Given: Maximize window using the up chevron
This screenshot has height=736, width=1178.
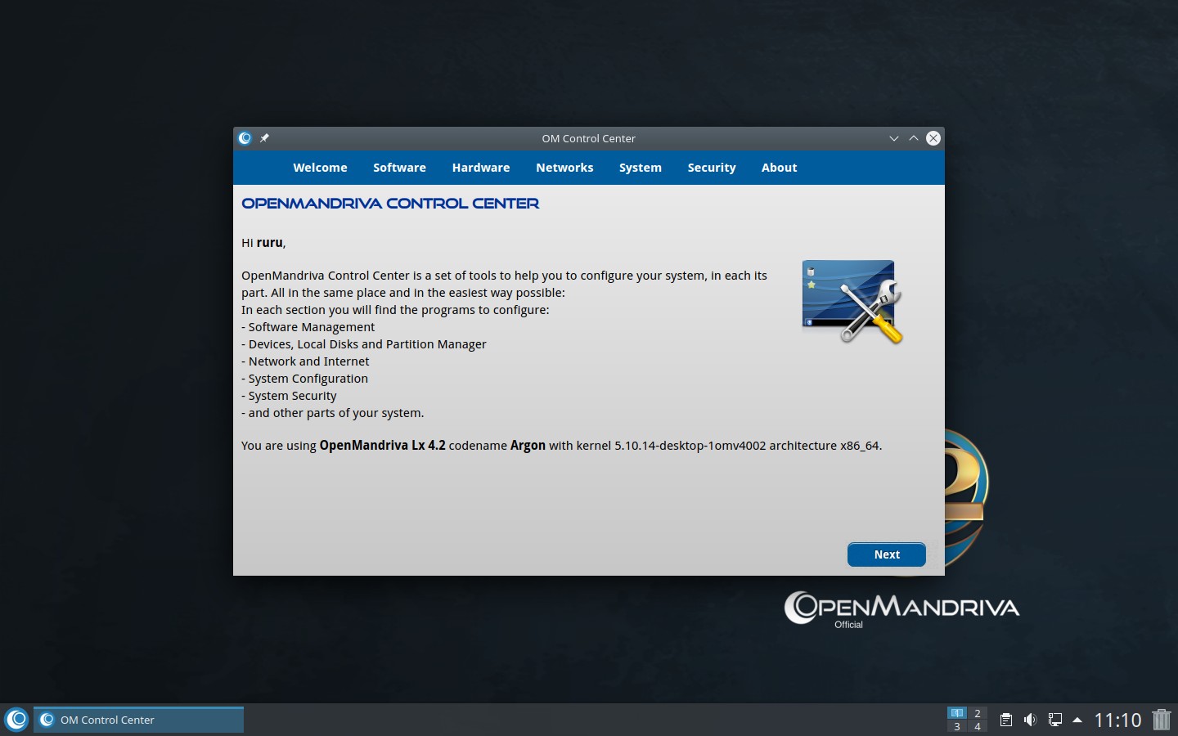Looking at the screenshot, I should (914, 138).
